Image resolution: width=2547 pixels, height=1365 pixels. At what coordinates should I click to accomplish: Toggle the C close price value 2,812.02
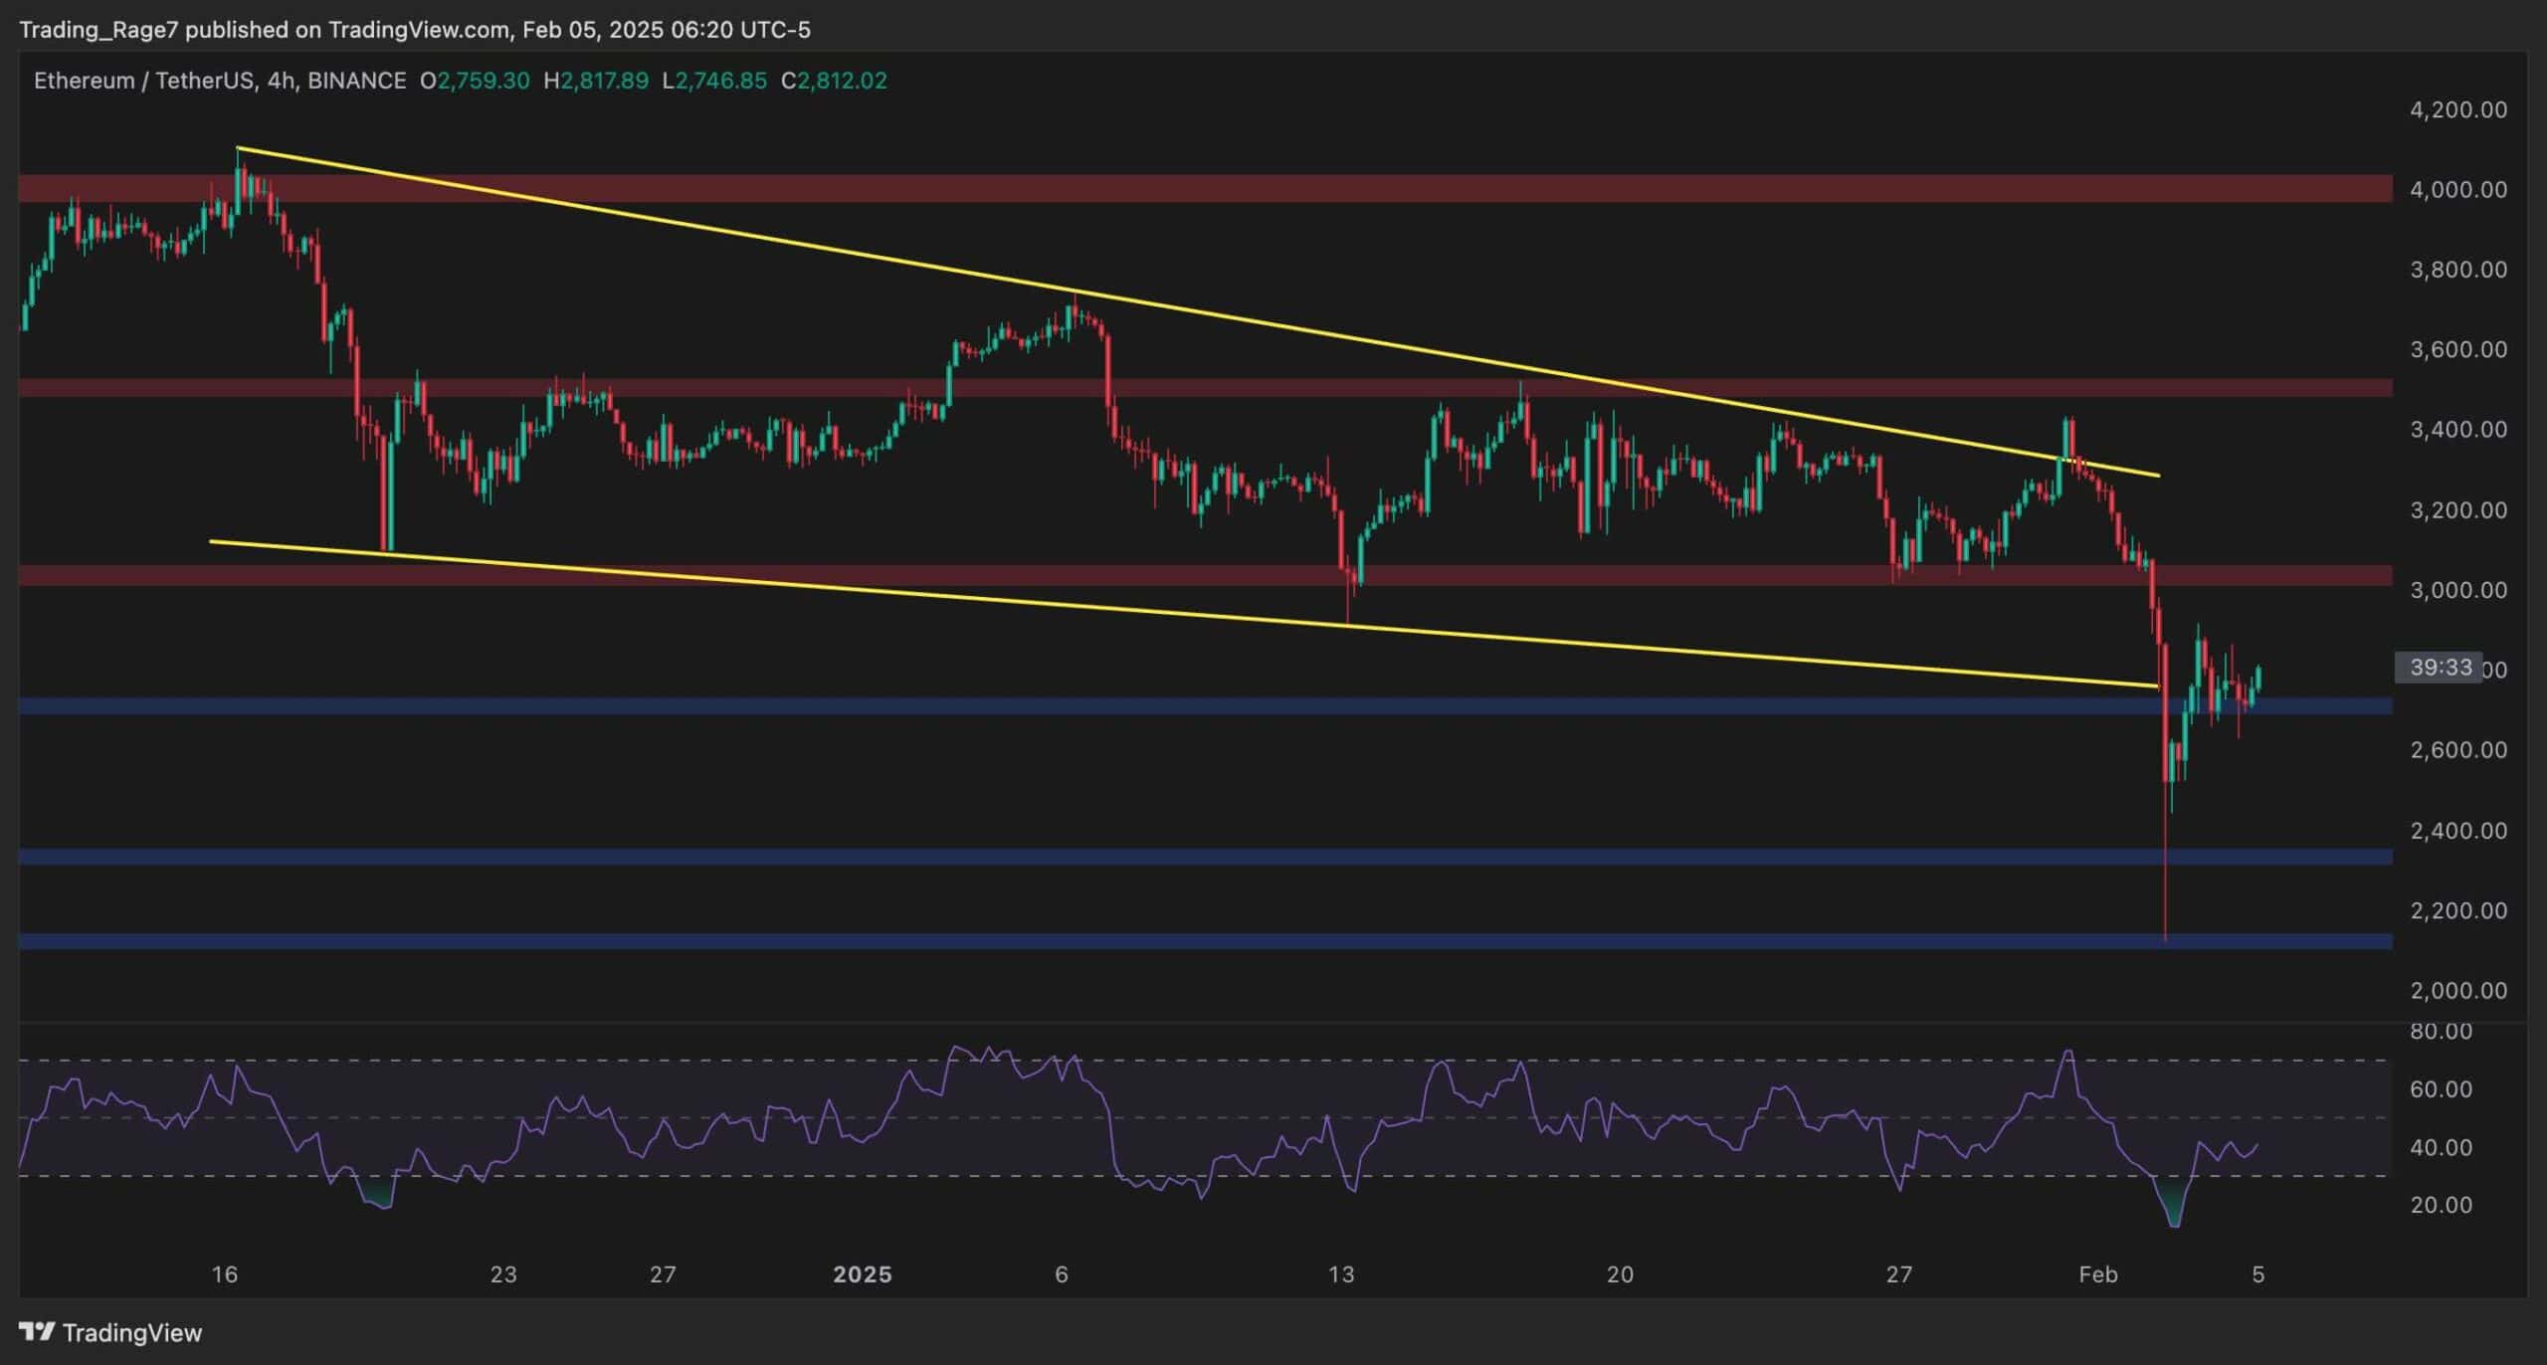(836, 81)
